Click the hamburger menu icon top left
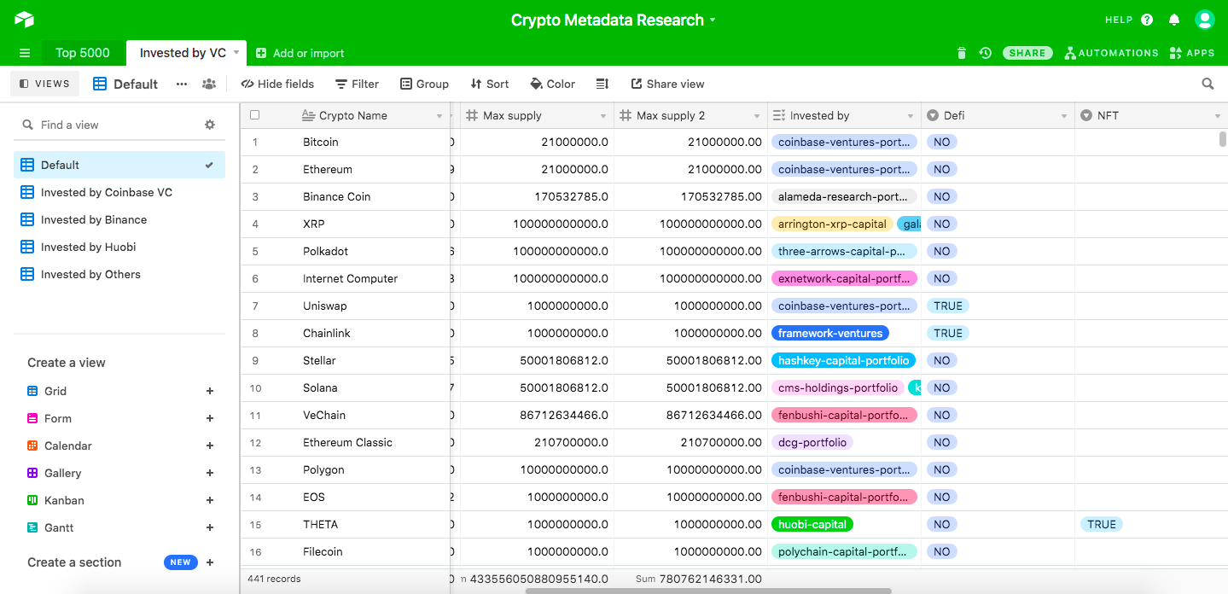 pyautogui.click(x=25, y=52)
